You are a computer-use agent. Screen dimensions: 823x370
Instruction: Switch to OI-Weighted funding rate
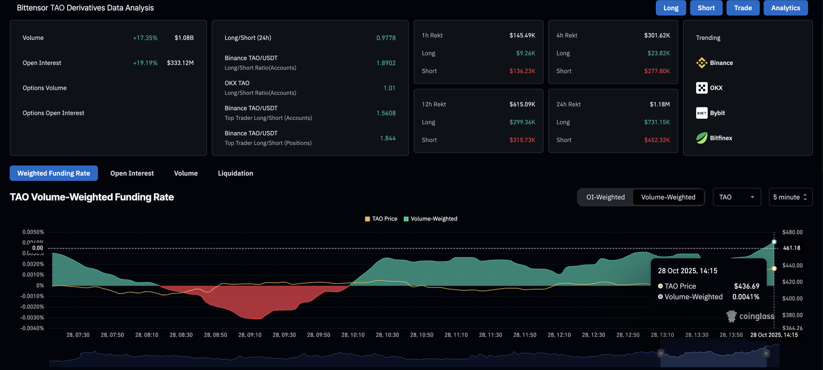[605, 197]
